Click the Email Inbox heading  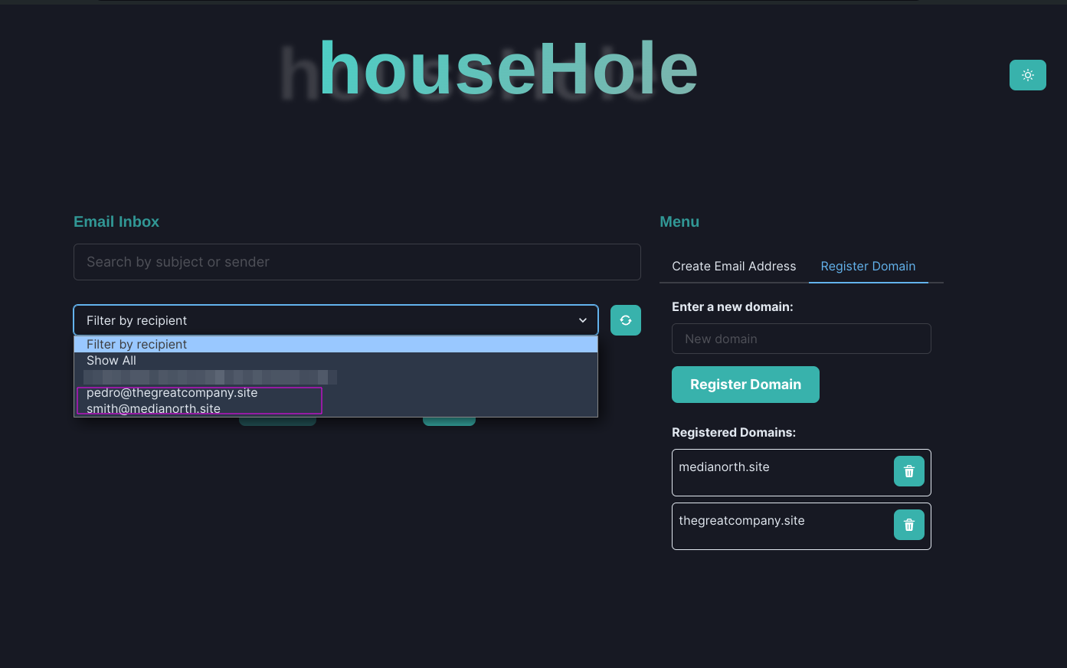point(116,221)
